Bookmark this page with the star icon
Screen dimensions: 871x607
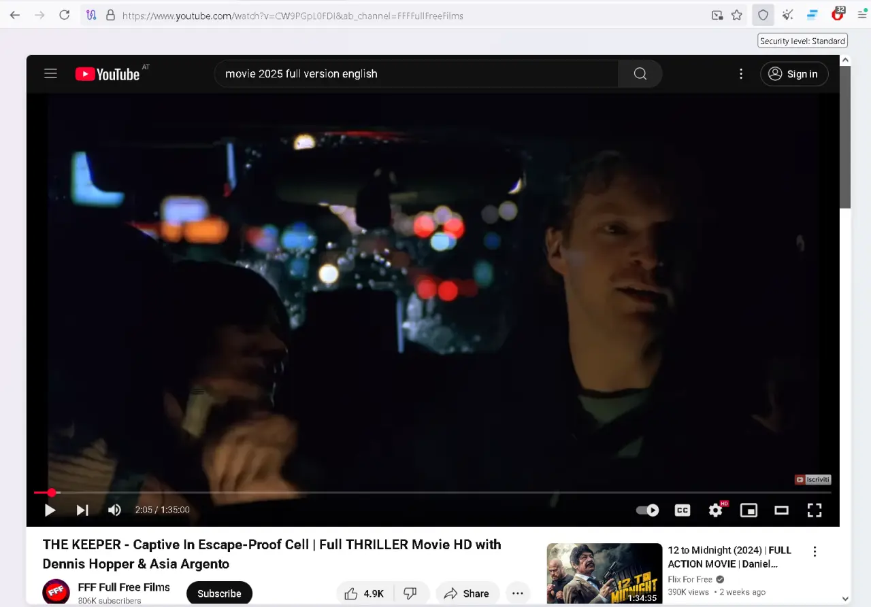737,15
